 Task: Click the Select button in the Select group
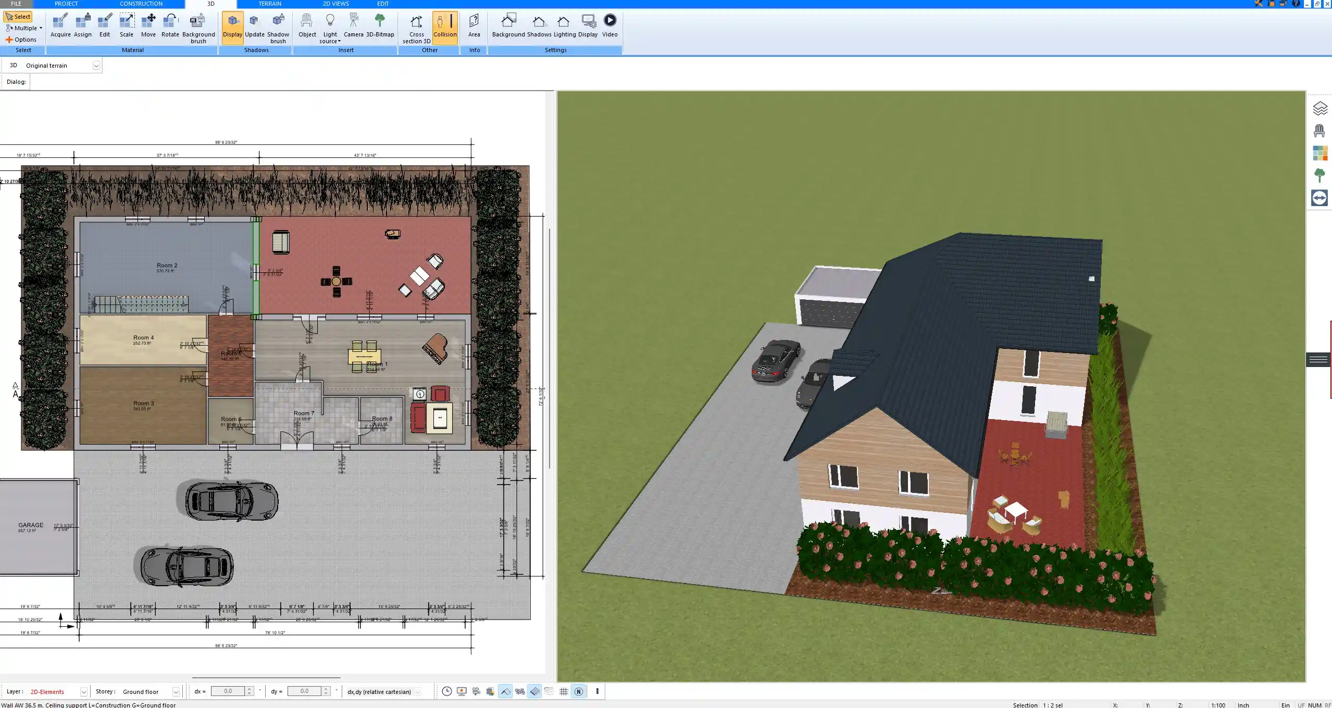point(19,16)
